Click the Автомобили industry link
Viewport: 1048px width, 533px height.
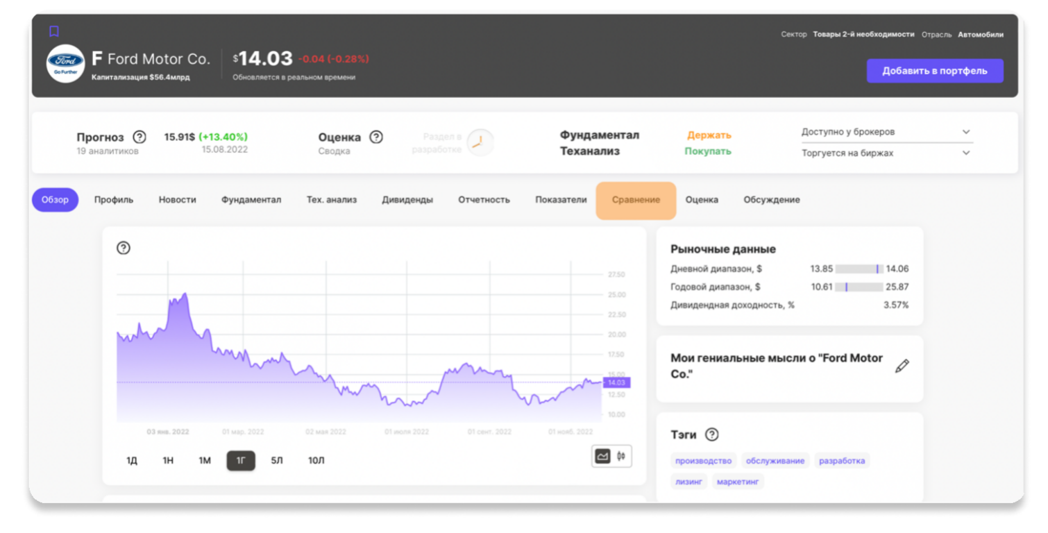[981, 34]
